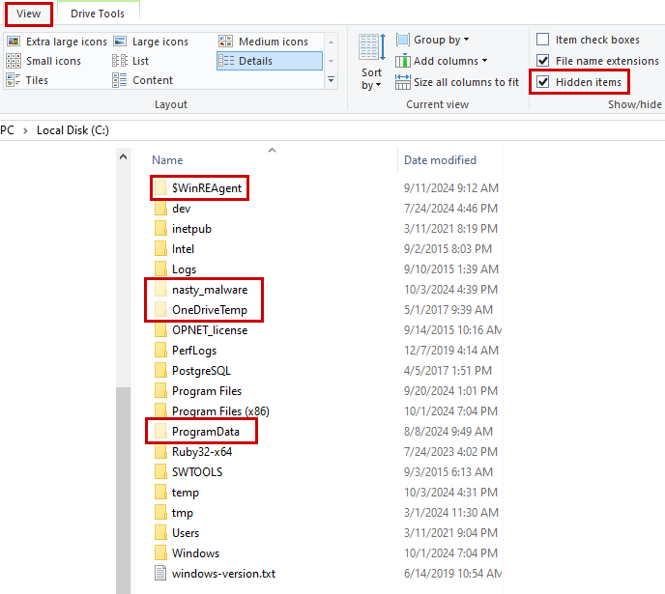Image resolution: width=665 pixels, height=594 pixels.
Task: Click PC in the address breadcrumb
Action: coord(7,130)
